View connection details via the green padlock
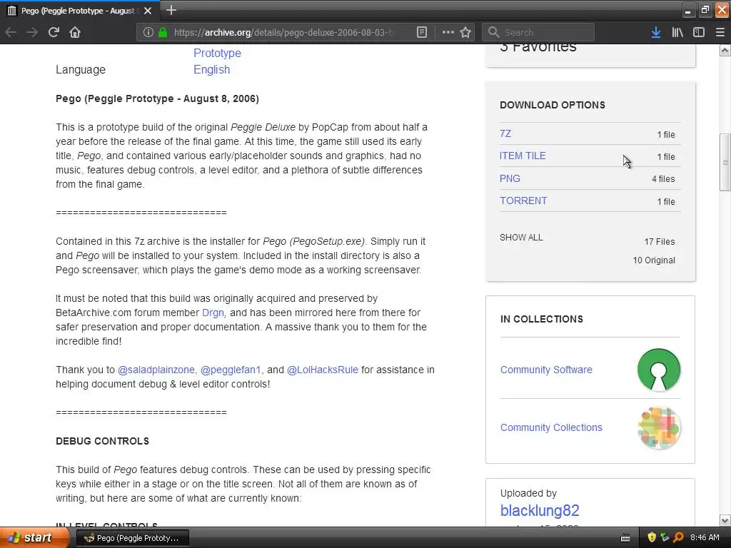This screenshot has height=548, width=731. pos(163,32)
